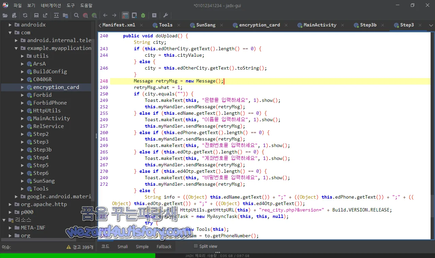
Task: Select RelService in the class tree
Action: (48, 126)
